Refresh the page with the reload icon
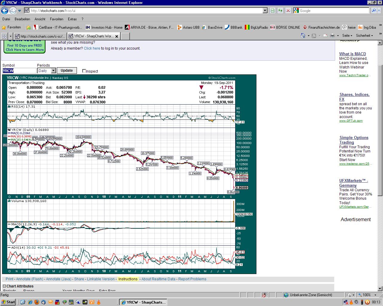 click(x=281, y=10)
